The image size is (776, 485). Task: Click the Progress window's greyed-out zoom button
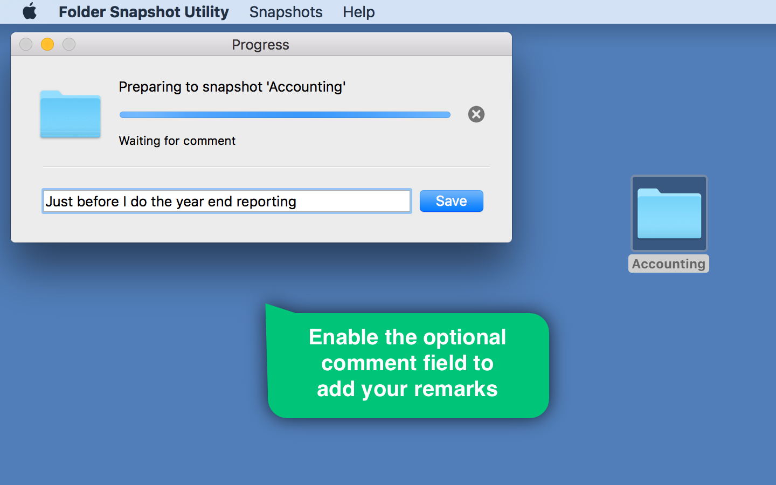point(69,44)
